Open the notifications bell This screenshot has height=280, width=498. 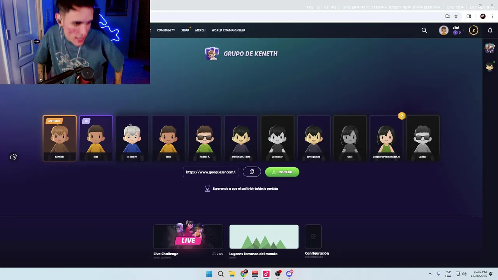pos(490,30)
